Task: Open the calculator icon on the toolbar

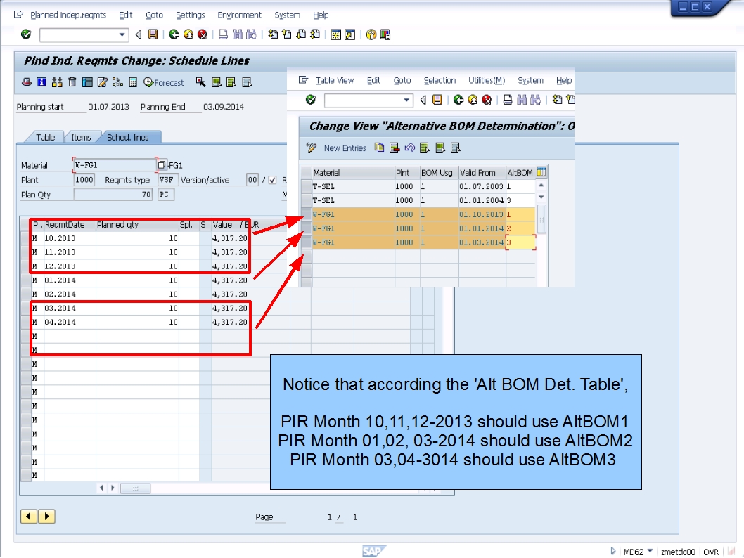Action: (132, 82)
